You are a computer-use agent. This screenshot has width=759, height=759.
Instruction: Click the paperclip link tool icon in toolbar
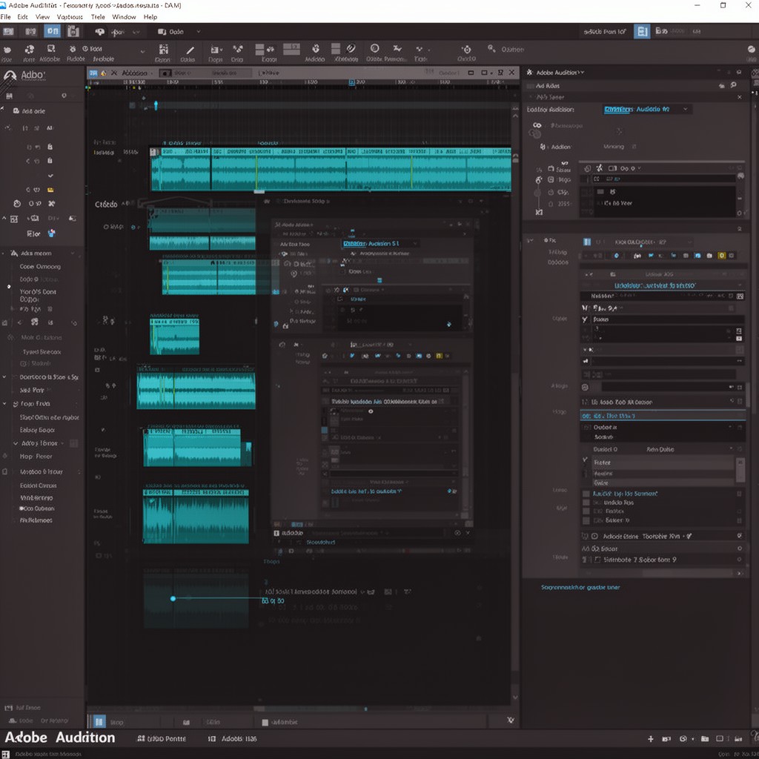click(351, 48)
